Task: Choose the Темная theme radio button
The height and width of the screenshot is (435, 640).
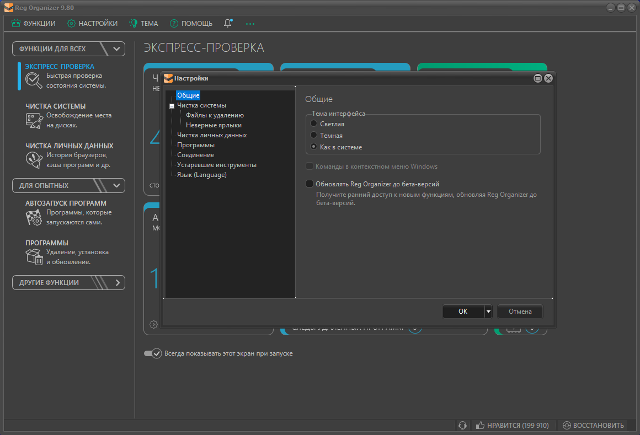Action: (x=313, y=135)
